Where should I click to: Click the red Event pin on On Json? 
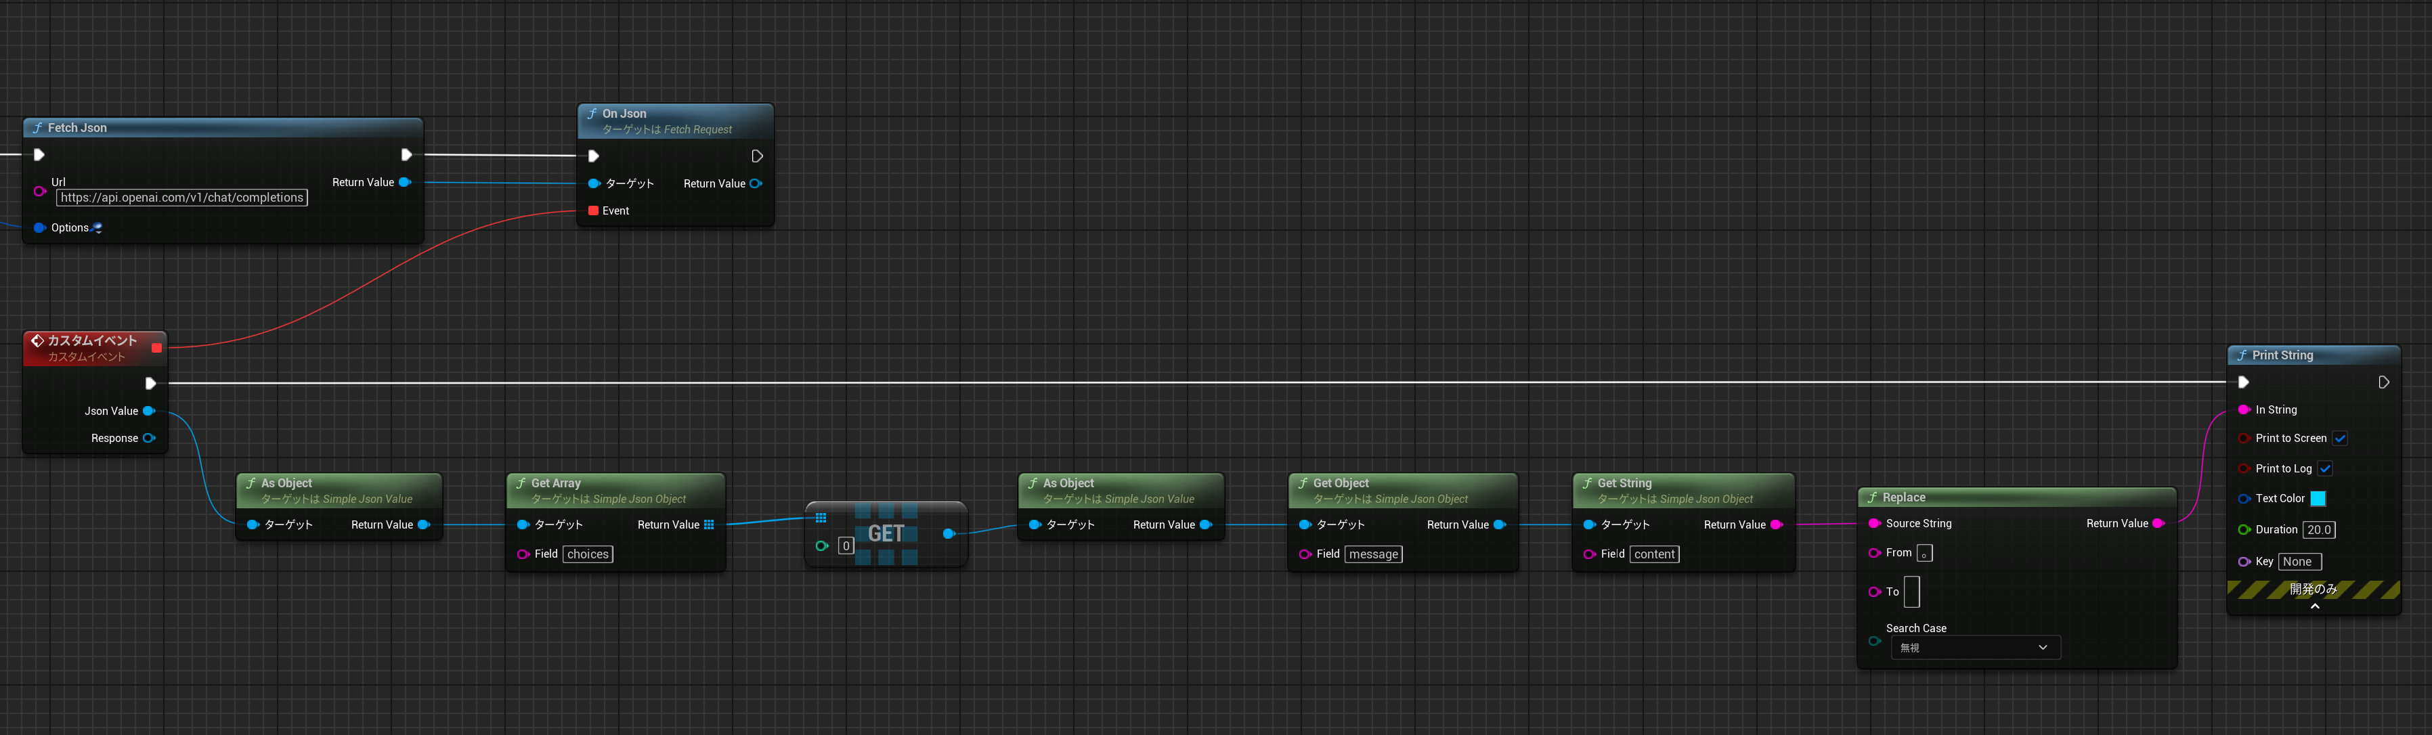593,210
